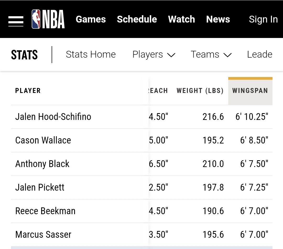Click the Sign In link

263,19
